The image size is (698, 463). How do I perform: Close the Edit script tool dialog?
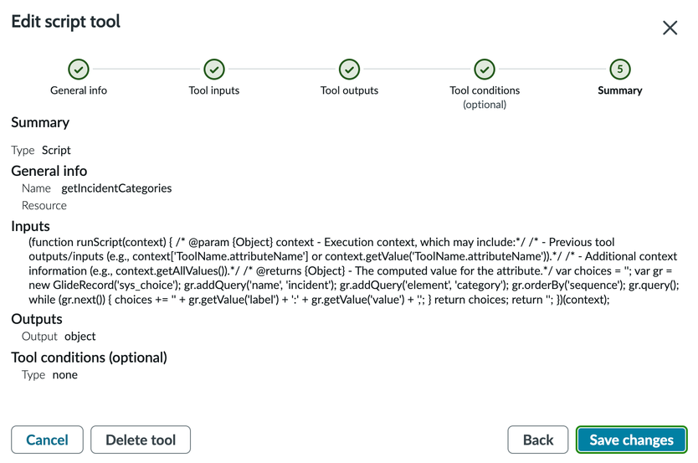(670, 28)
